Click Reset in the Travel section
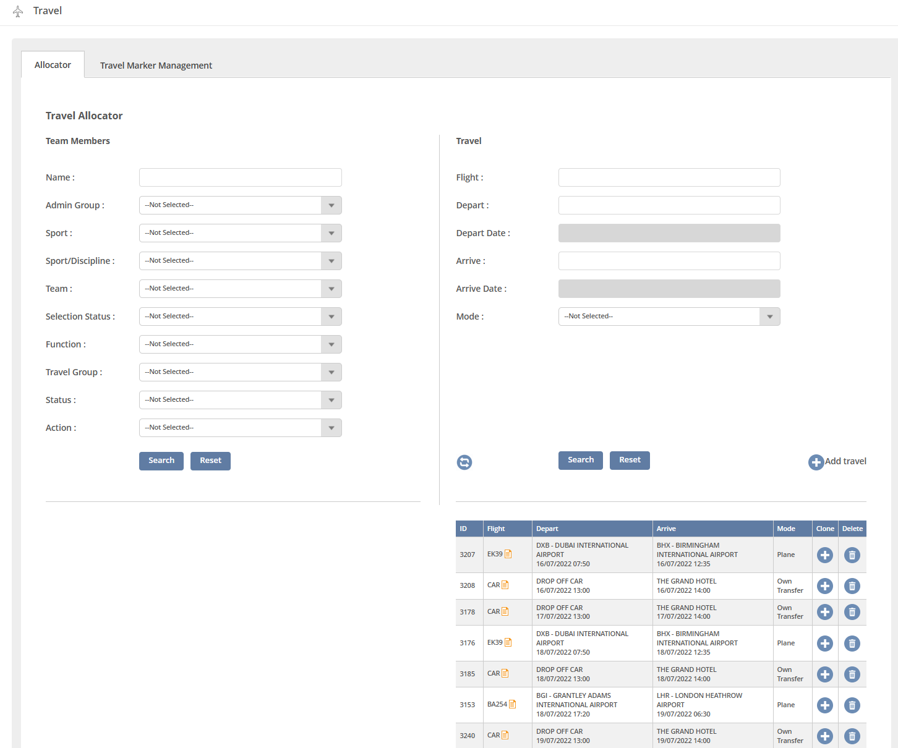Viewport: 898px width, 748px height. pos(630,460)
